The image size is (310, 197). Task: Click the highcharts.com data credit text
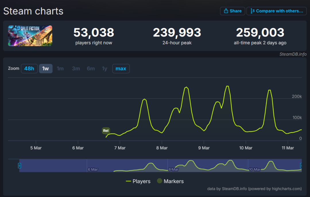(254, 189)
